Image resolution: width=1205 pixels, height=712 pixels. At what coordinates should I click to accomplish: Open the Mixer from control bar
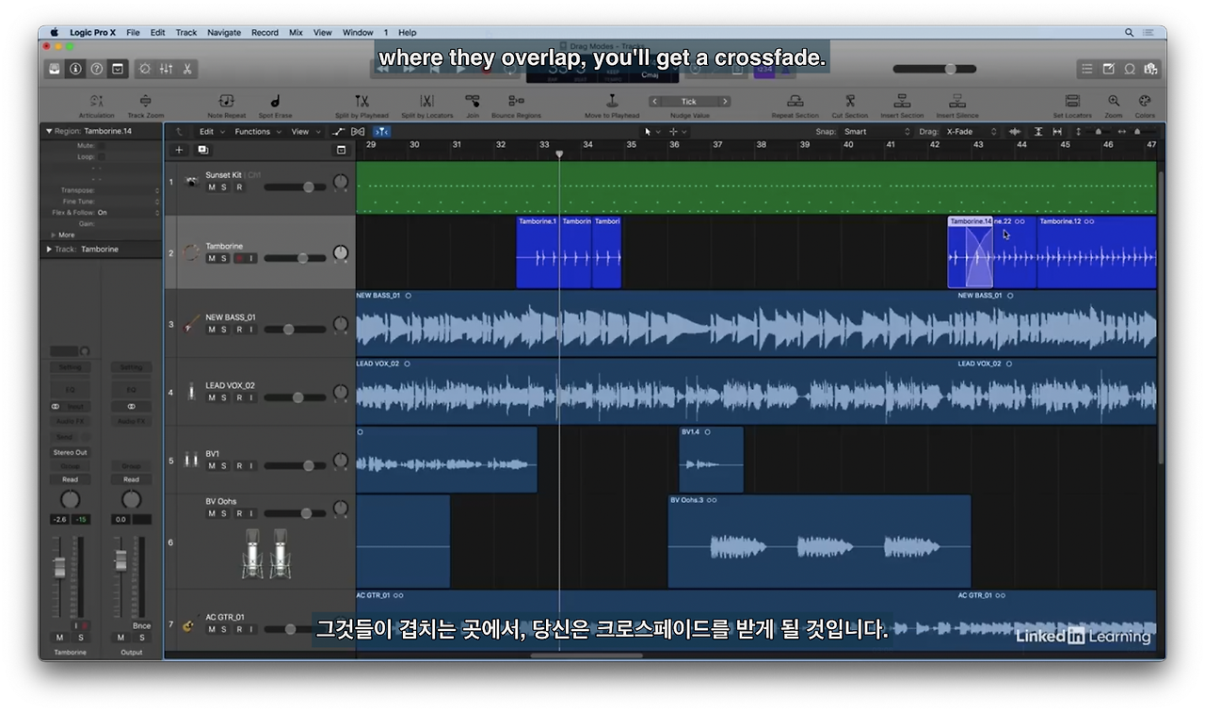(166, 69)
